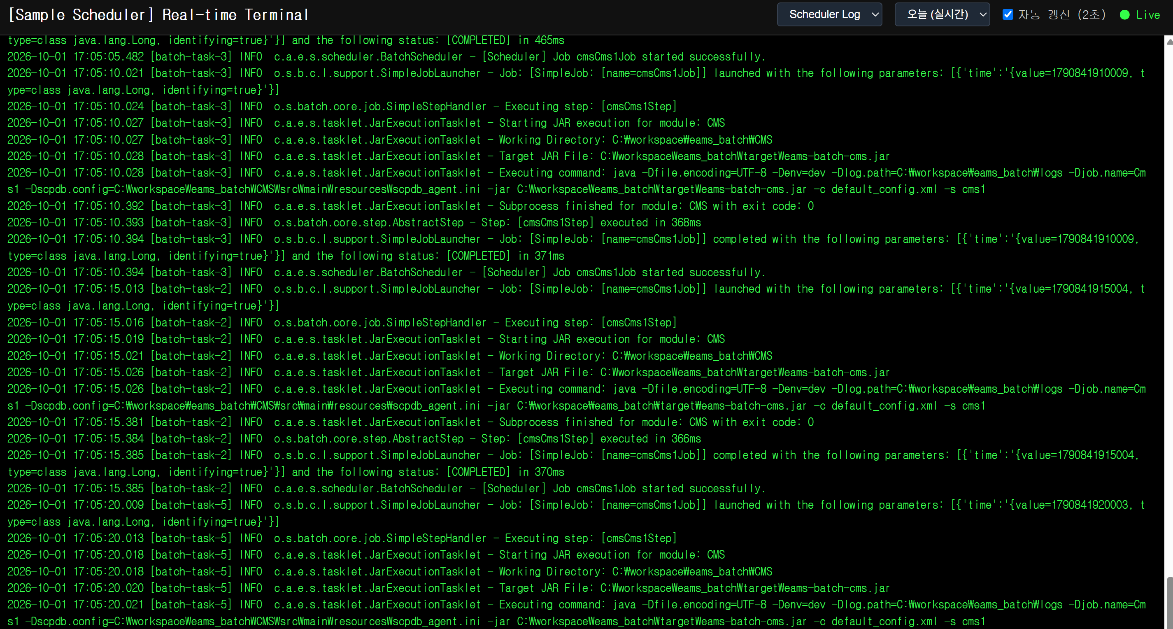Image resolution: width=1173 pixels, height=629 pixels.
Task: Select the 17:05:10.027 Starting JAR execution line
Action: coord(366,123)
